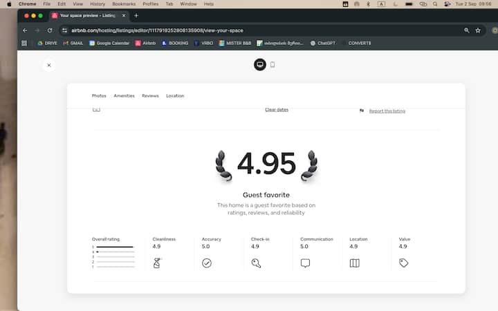Close the listing preview with X
This screenshot has width=498, height=311.
click(48, 65)
